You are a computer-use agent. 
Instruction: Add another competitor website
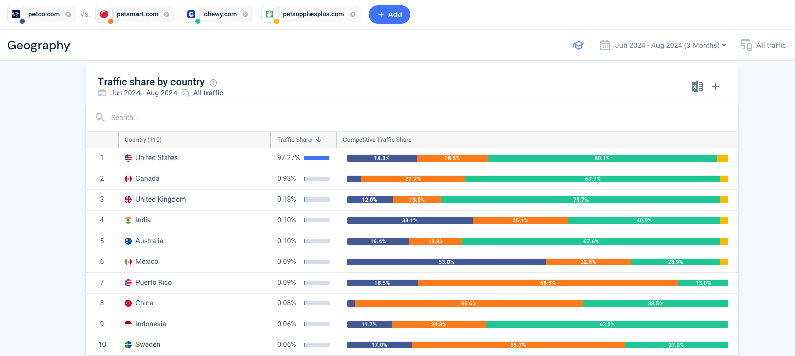[390, 14]
